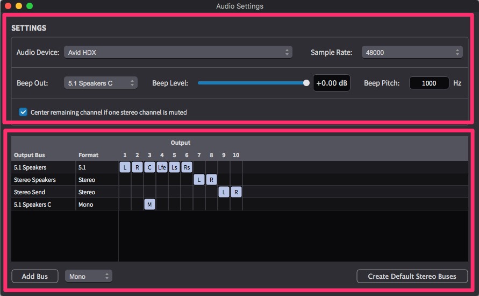Click the Add Bus button

[x=35, y=276]
